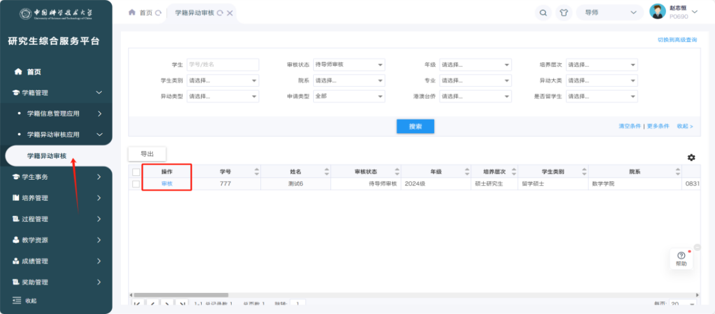Click the blue 搜索 button
This screenshot has height=314, width=715.
pos(415,126)
